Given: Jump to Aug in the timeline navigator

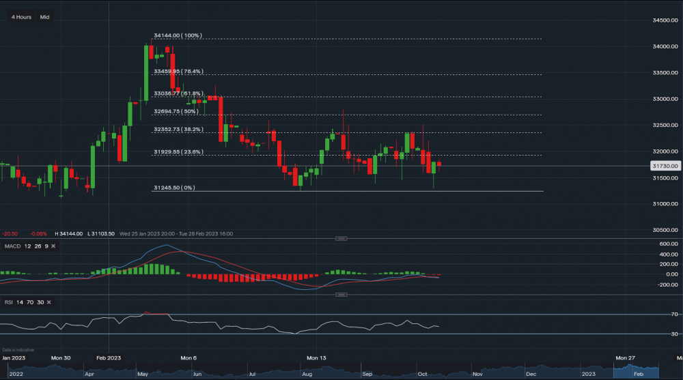Looking at the screenshot, I should pos(309,375).
